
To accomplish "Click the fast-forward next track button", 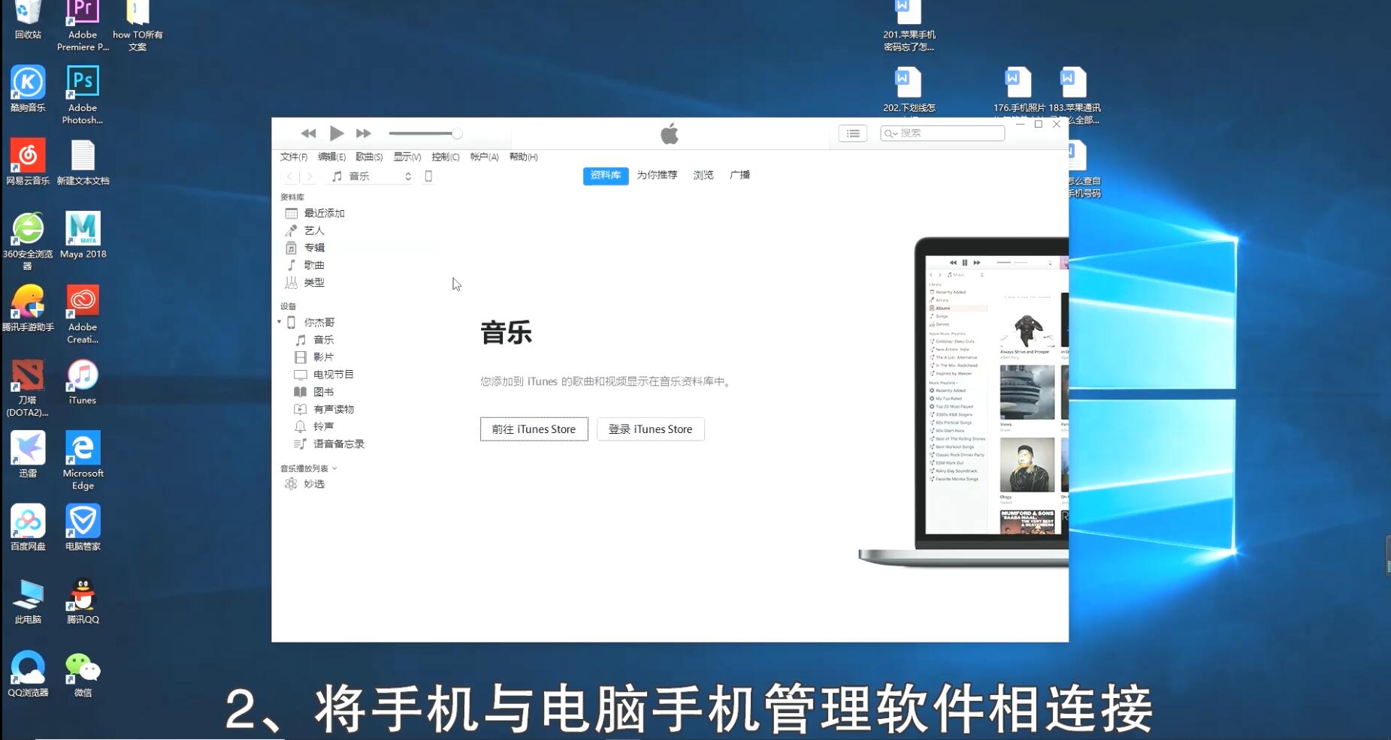I will tap(364, 134).
